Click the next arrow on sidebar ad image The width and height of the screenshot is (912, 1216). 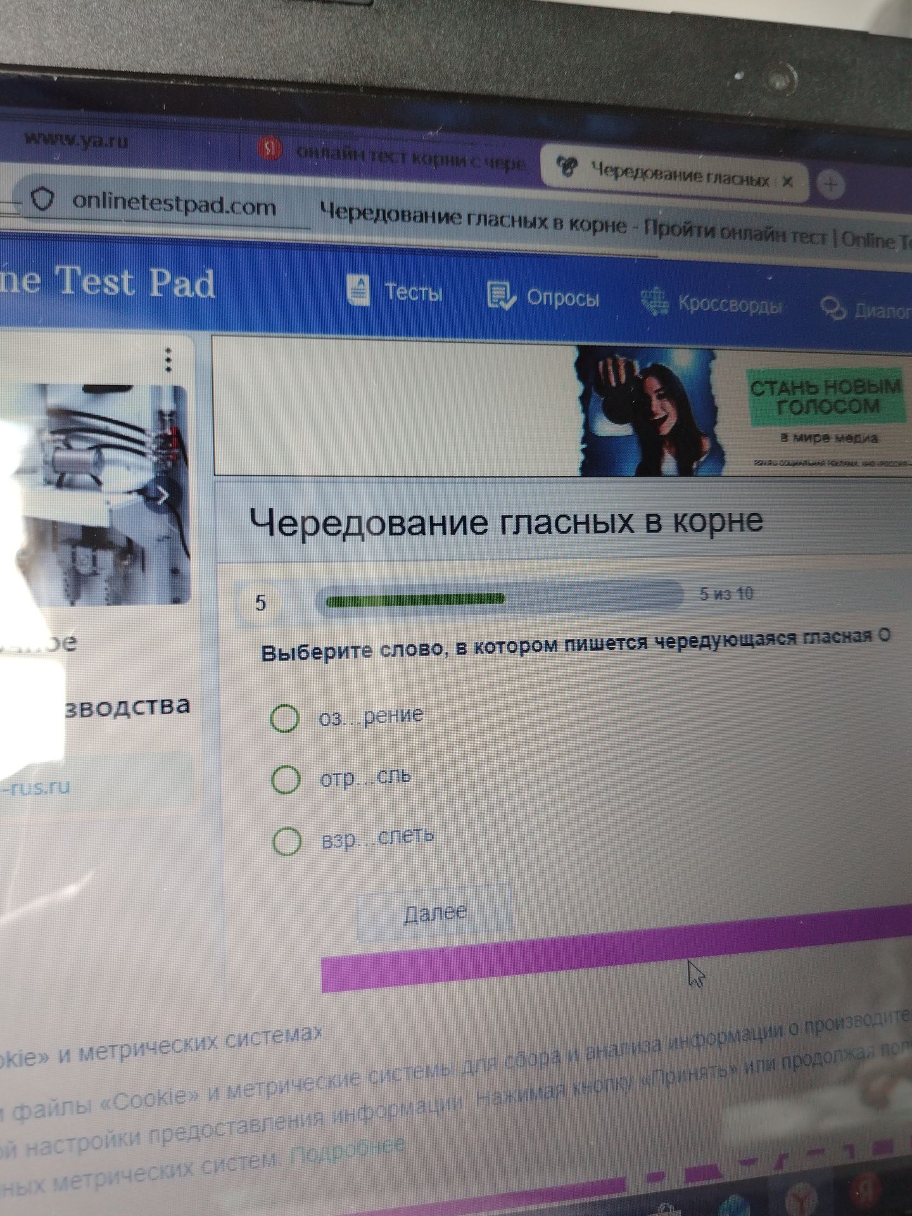163,494
